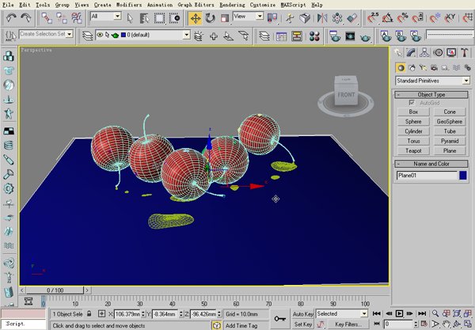Image resolution: width=475 pixels, height=330 pixels.
Task: Open the Modifiers menu
Action: click(x=129, y=5)
